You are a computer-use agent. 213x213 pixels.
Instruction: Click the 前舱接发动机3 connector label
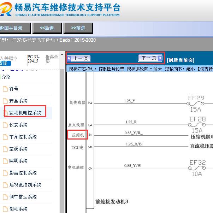pyautogui.click(x=112, y=201)
